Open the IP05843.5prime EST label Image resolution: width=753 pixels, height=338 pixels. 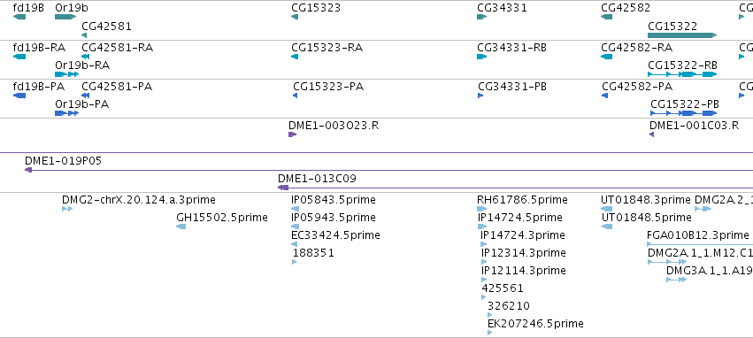click(334, 200)
